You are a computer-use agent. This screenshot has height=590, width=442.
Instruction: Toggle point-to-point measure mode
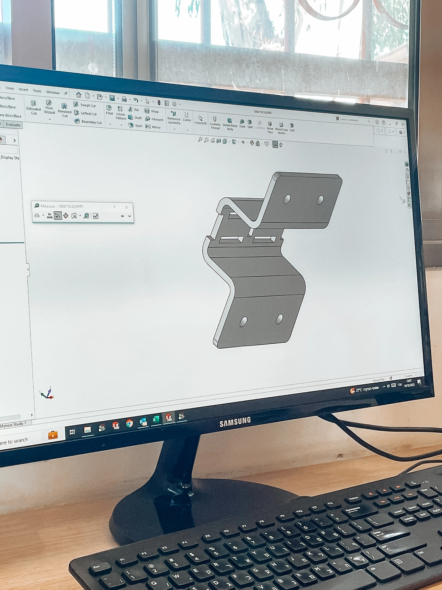coord(66,216)
